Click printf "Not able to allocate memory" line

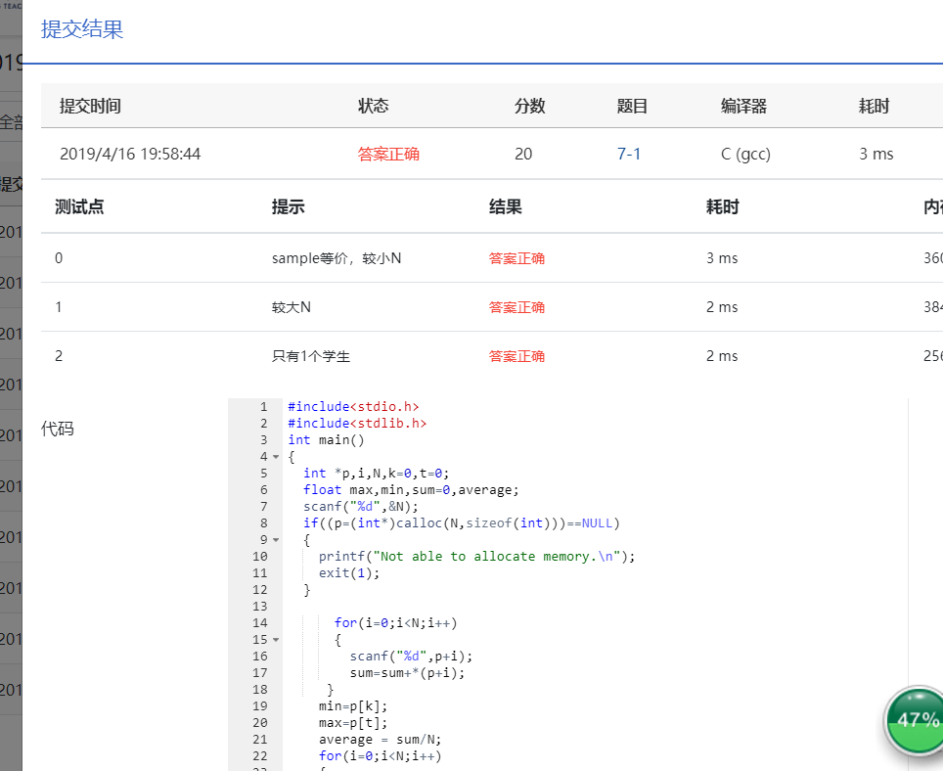[x=476, y=557]
